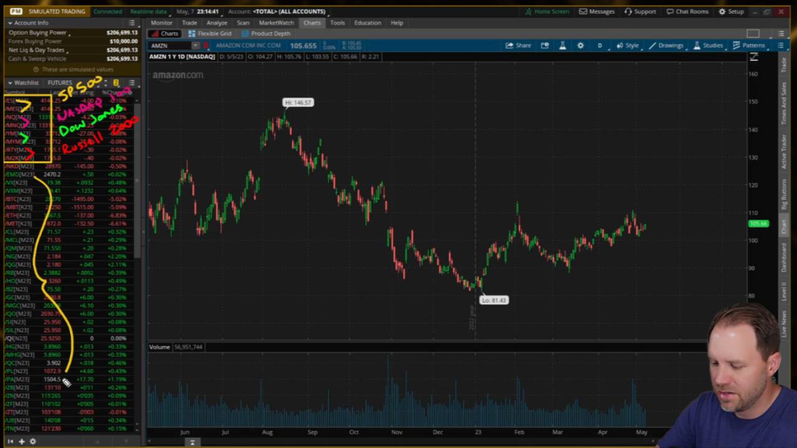Screen dimensions: 797x448
Task: Open the Support link
Action: [x=640, y=11]
